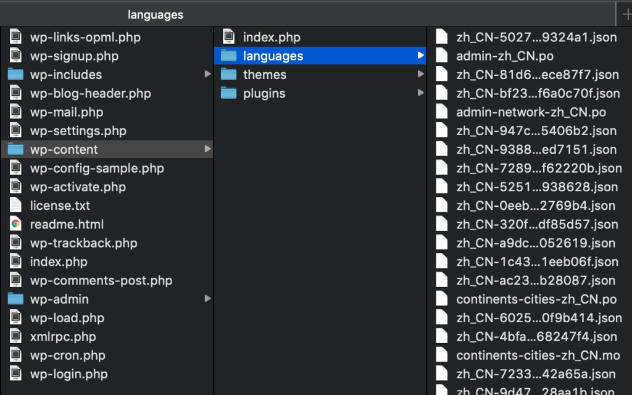
Task: Select zh_CN-0eeb...2769b4.json
Action: (536, 206)
